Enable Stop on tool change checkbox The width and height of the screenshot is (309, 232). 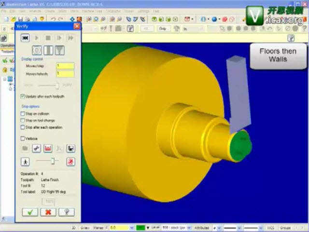point(23,120)
